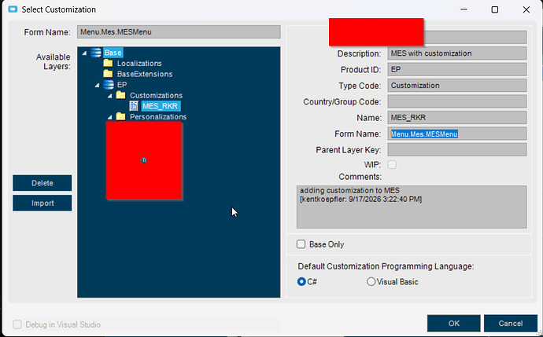
Task: Select the BaseExtensions tree item
Action: tap(145, 74)
